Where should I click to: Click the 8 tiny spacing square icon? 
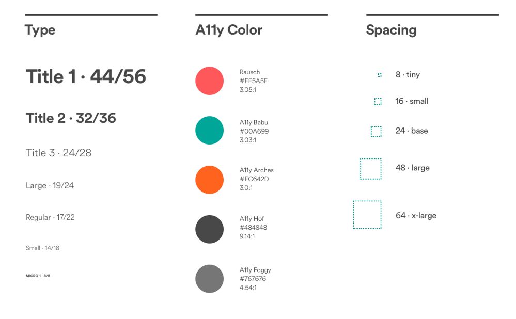380,75
